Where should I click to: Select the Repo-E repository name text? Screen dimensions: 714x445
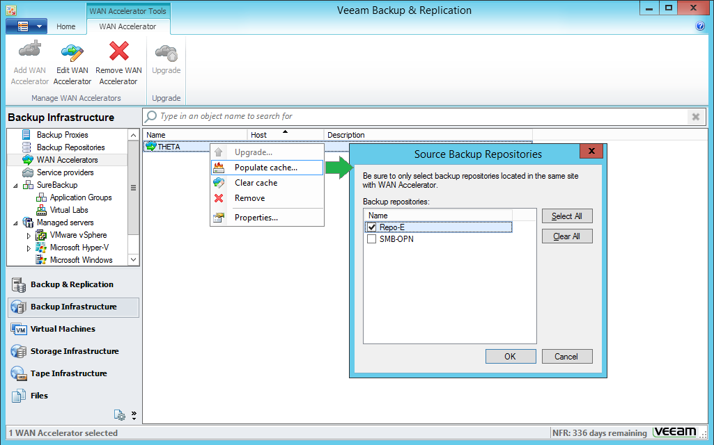(x=392, y=227)
